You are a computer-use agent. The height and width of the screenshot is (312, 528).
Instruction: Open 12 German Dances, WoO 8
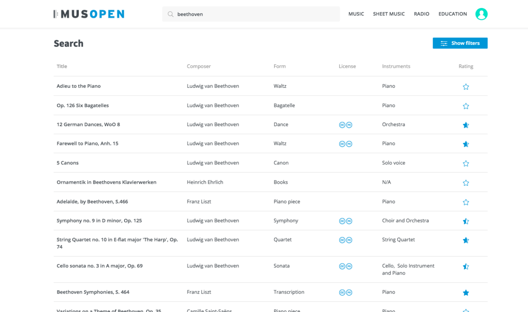click(x=88, y=124)
